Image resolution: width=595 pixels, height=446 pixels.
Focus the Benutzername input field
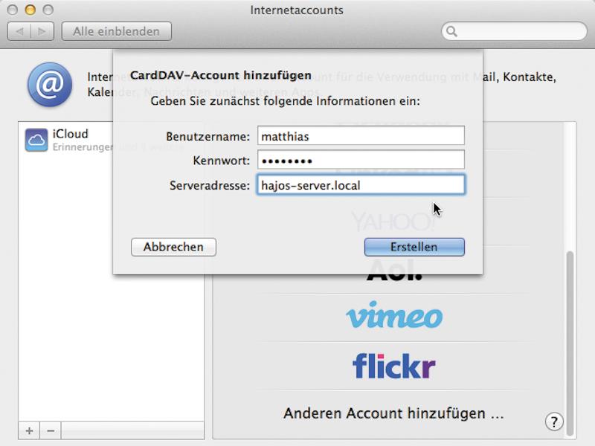pos(361,136)
